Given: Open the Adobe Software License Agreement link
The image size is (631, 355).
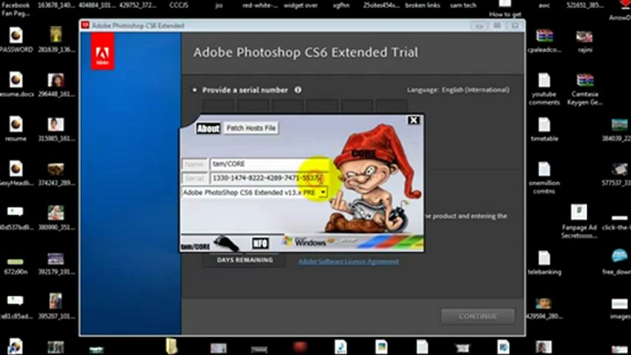Looking at the screenshot, I should pyautogui.click(x=348, y=262).
